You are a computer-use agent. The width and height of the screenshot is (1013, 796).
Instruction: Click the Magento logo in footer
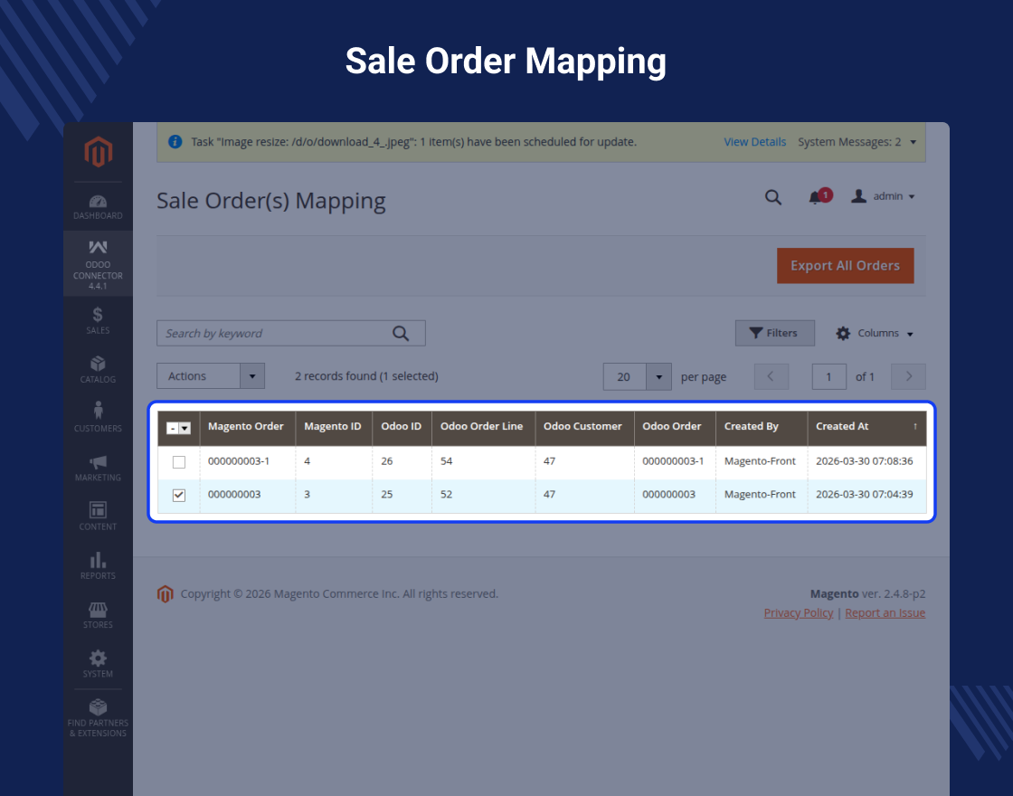pos(166,593)
